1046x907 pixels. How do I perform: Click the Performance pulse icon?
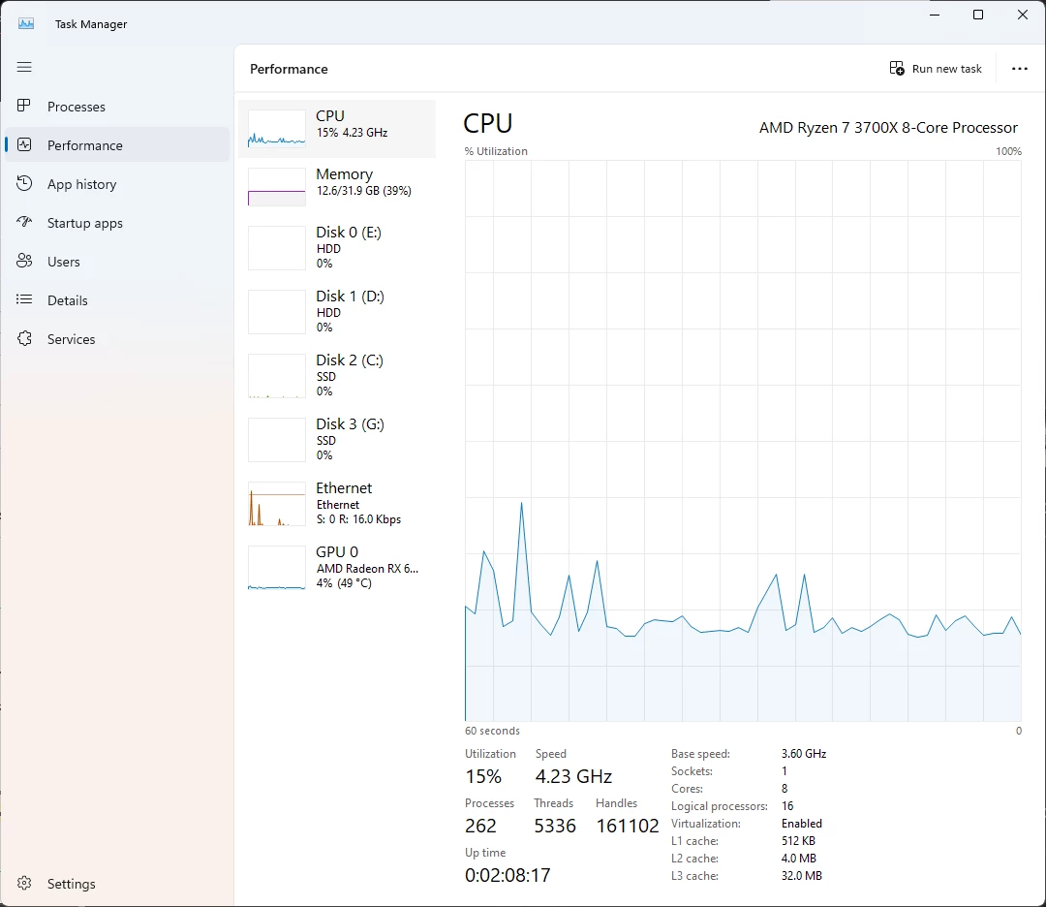24,144
